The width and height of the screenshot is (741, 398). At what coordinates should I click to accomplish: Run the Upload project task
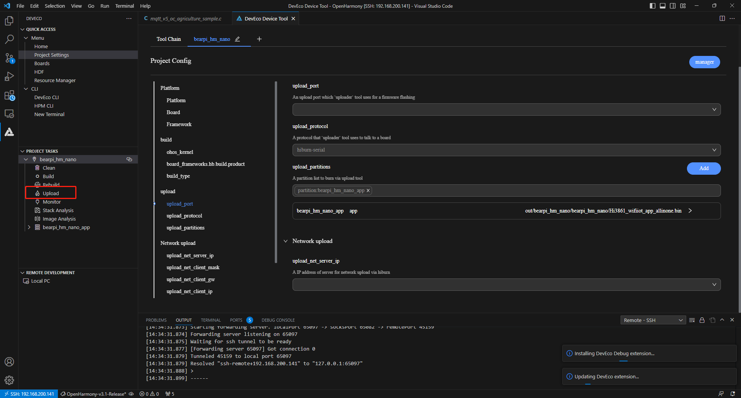pos(51,193)
